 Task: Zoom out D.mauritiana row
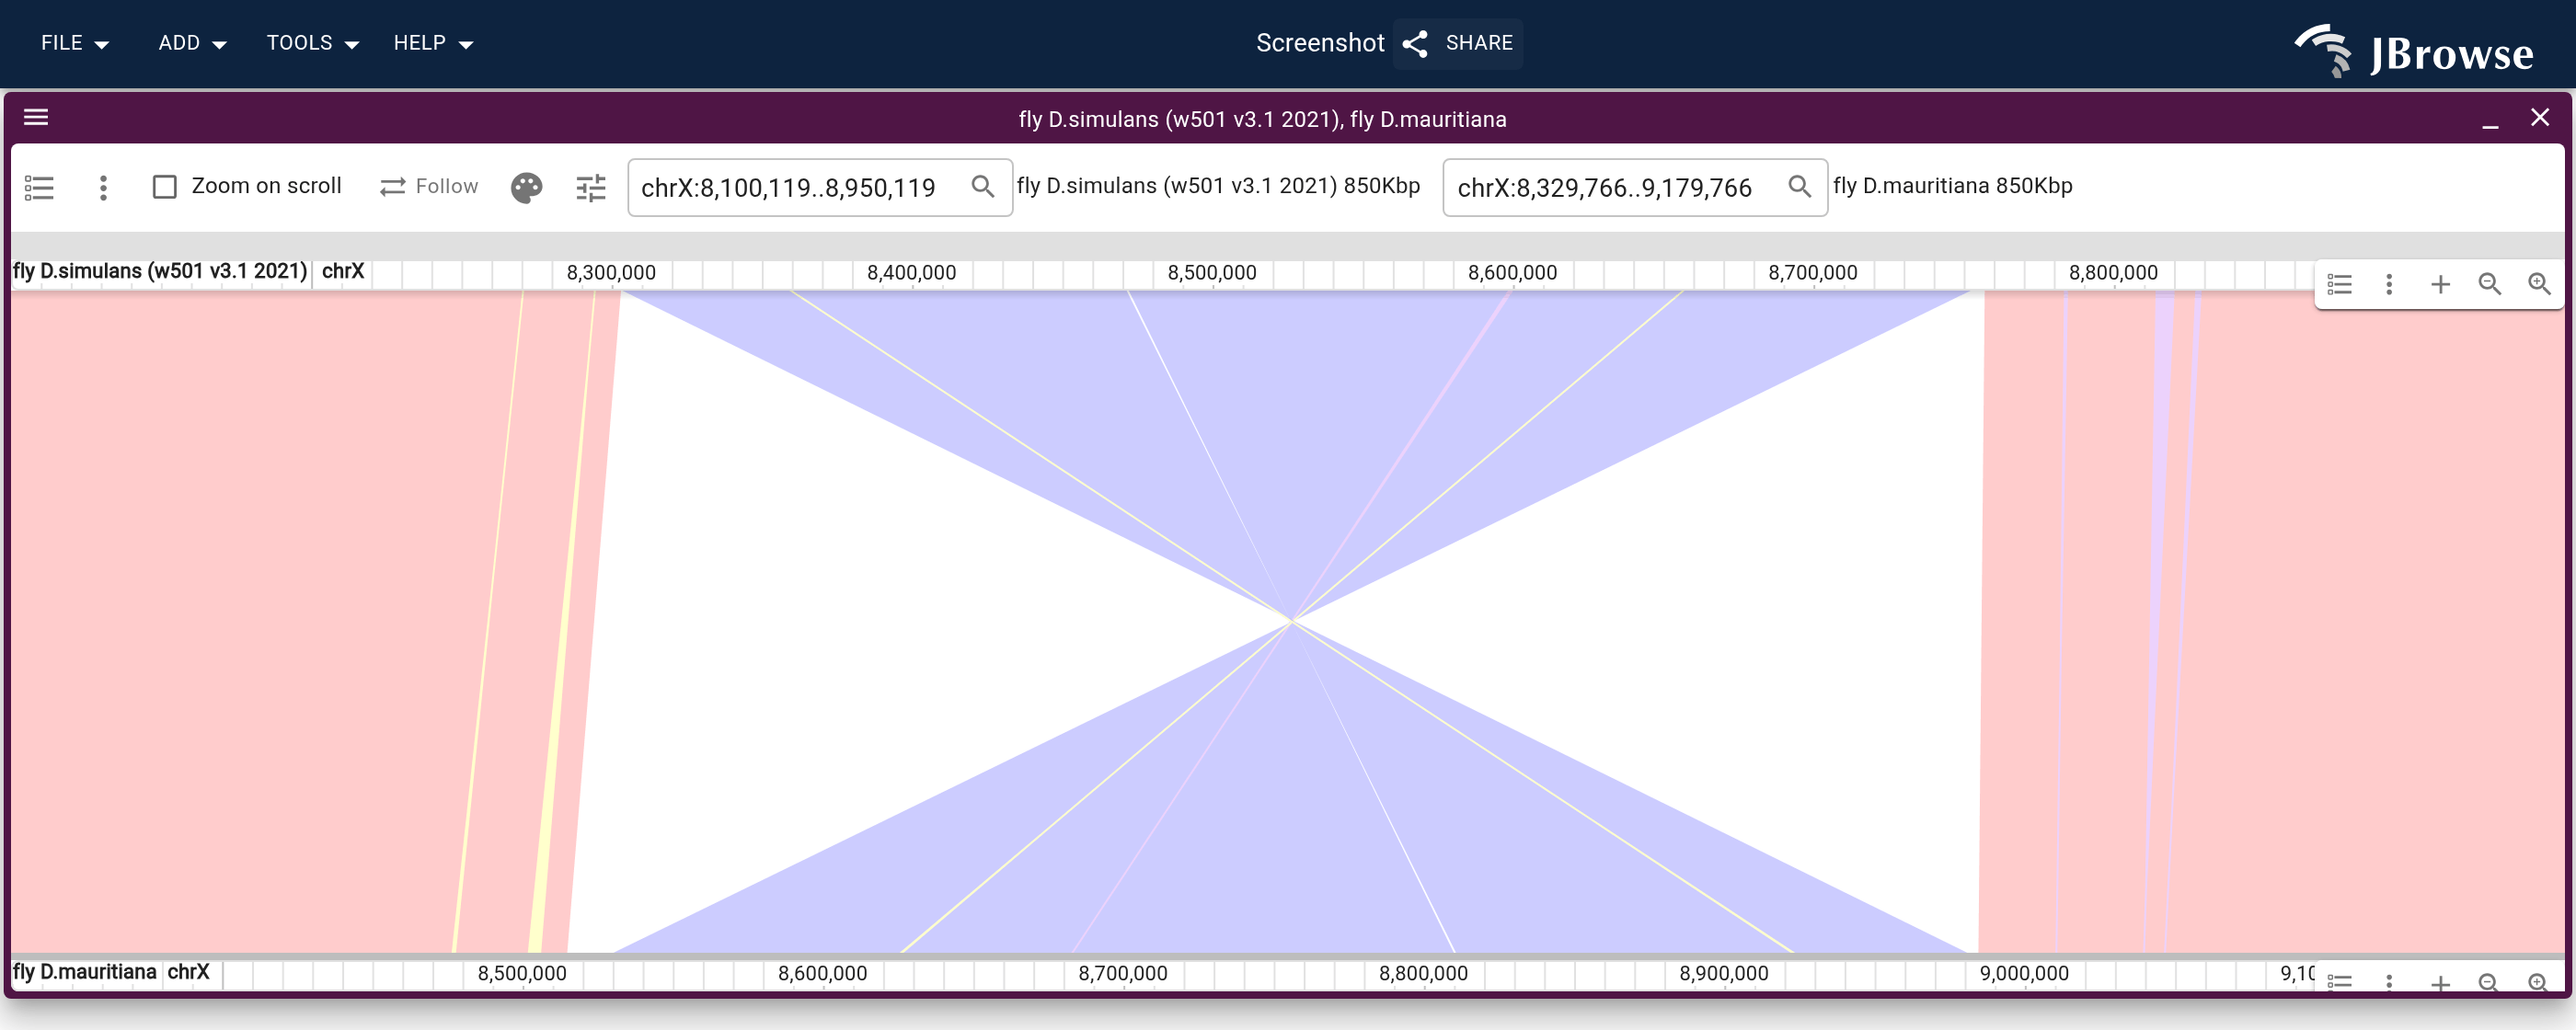coord(2489,982)
